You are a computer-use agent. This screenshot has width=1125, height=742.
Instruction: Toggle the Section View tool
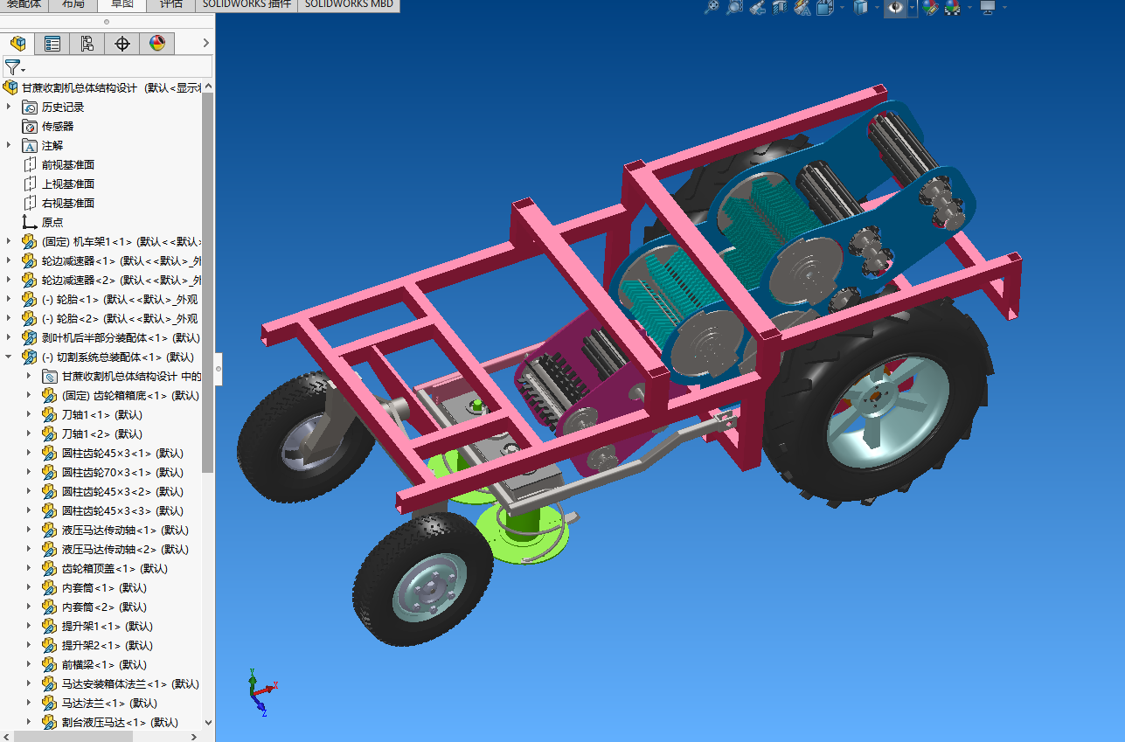(780, 7)
